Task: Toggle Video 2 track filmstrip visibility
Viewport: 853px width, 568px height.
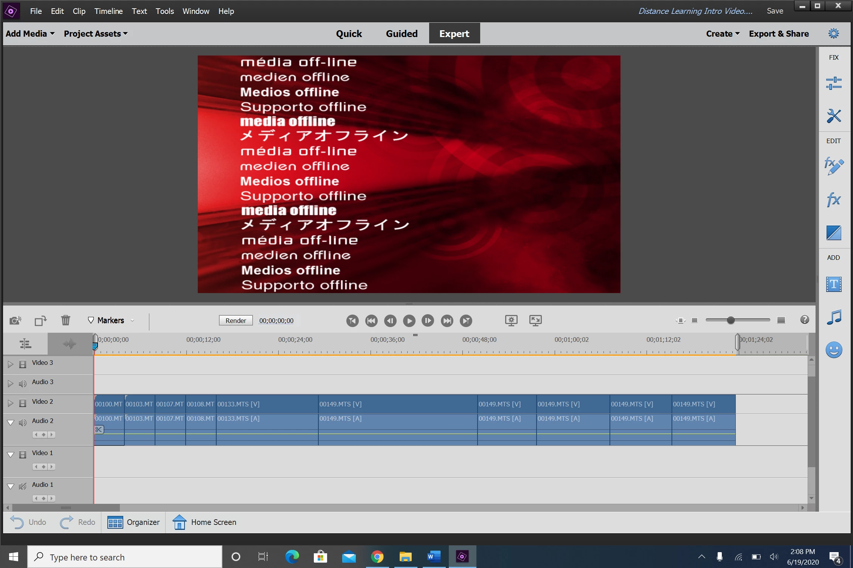Action: 23,403
